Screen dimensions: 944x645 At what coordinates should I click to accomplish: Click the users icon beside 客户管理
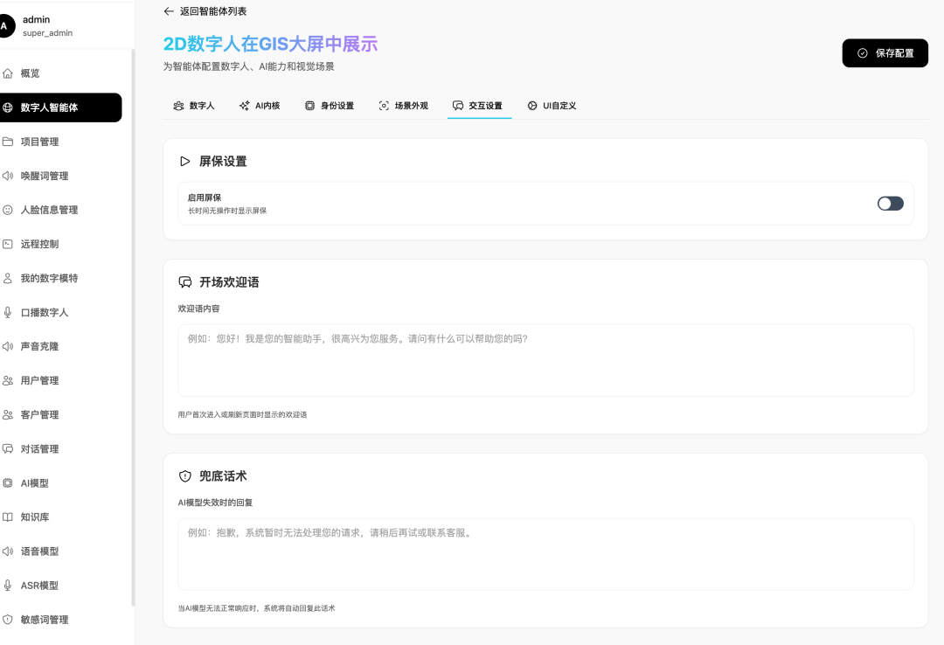click(x=8, y=415)
